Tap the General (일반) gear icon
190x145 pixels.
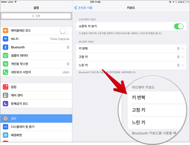coord(6,118)
